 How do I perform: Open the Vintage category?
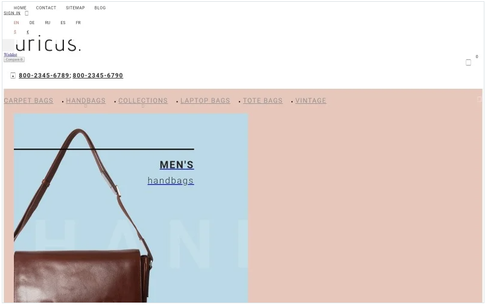(311, 101)
